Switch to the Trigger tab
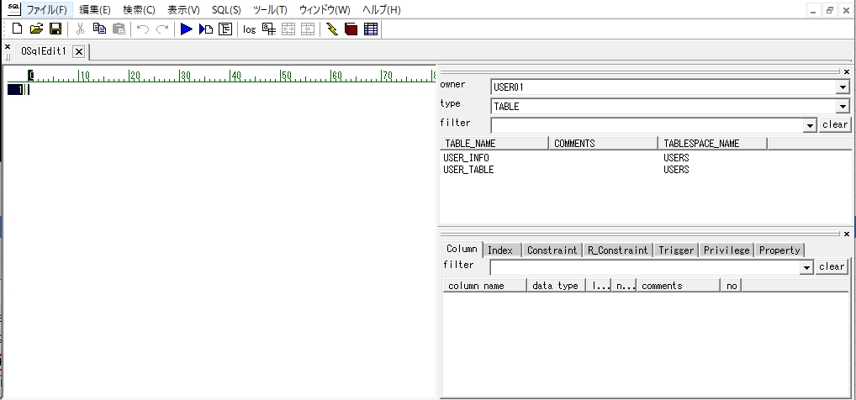 tap(676, 250)
